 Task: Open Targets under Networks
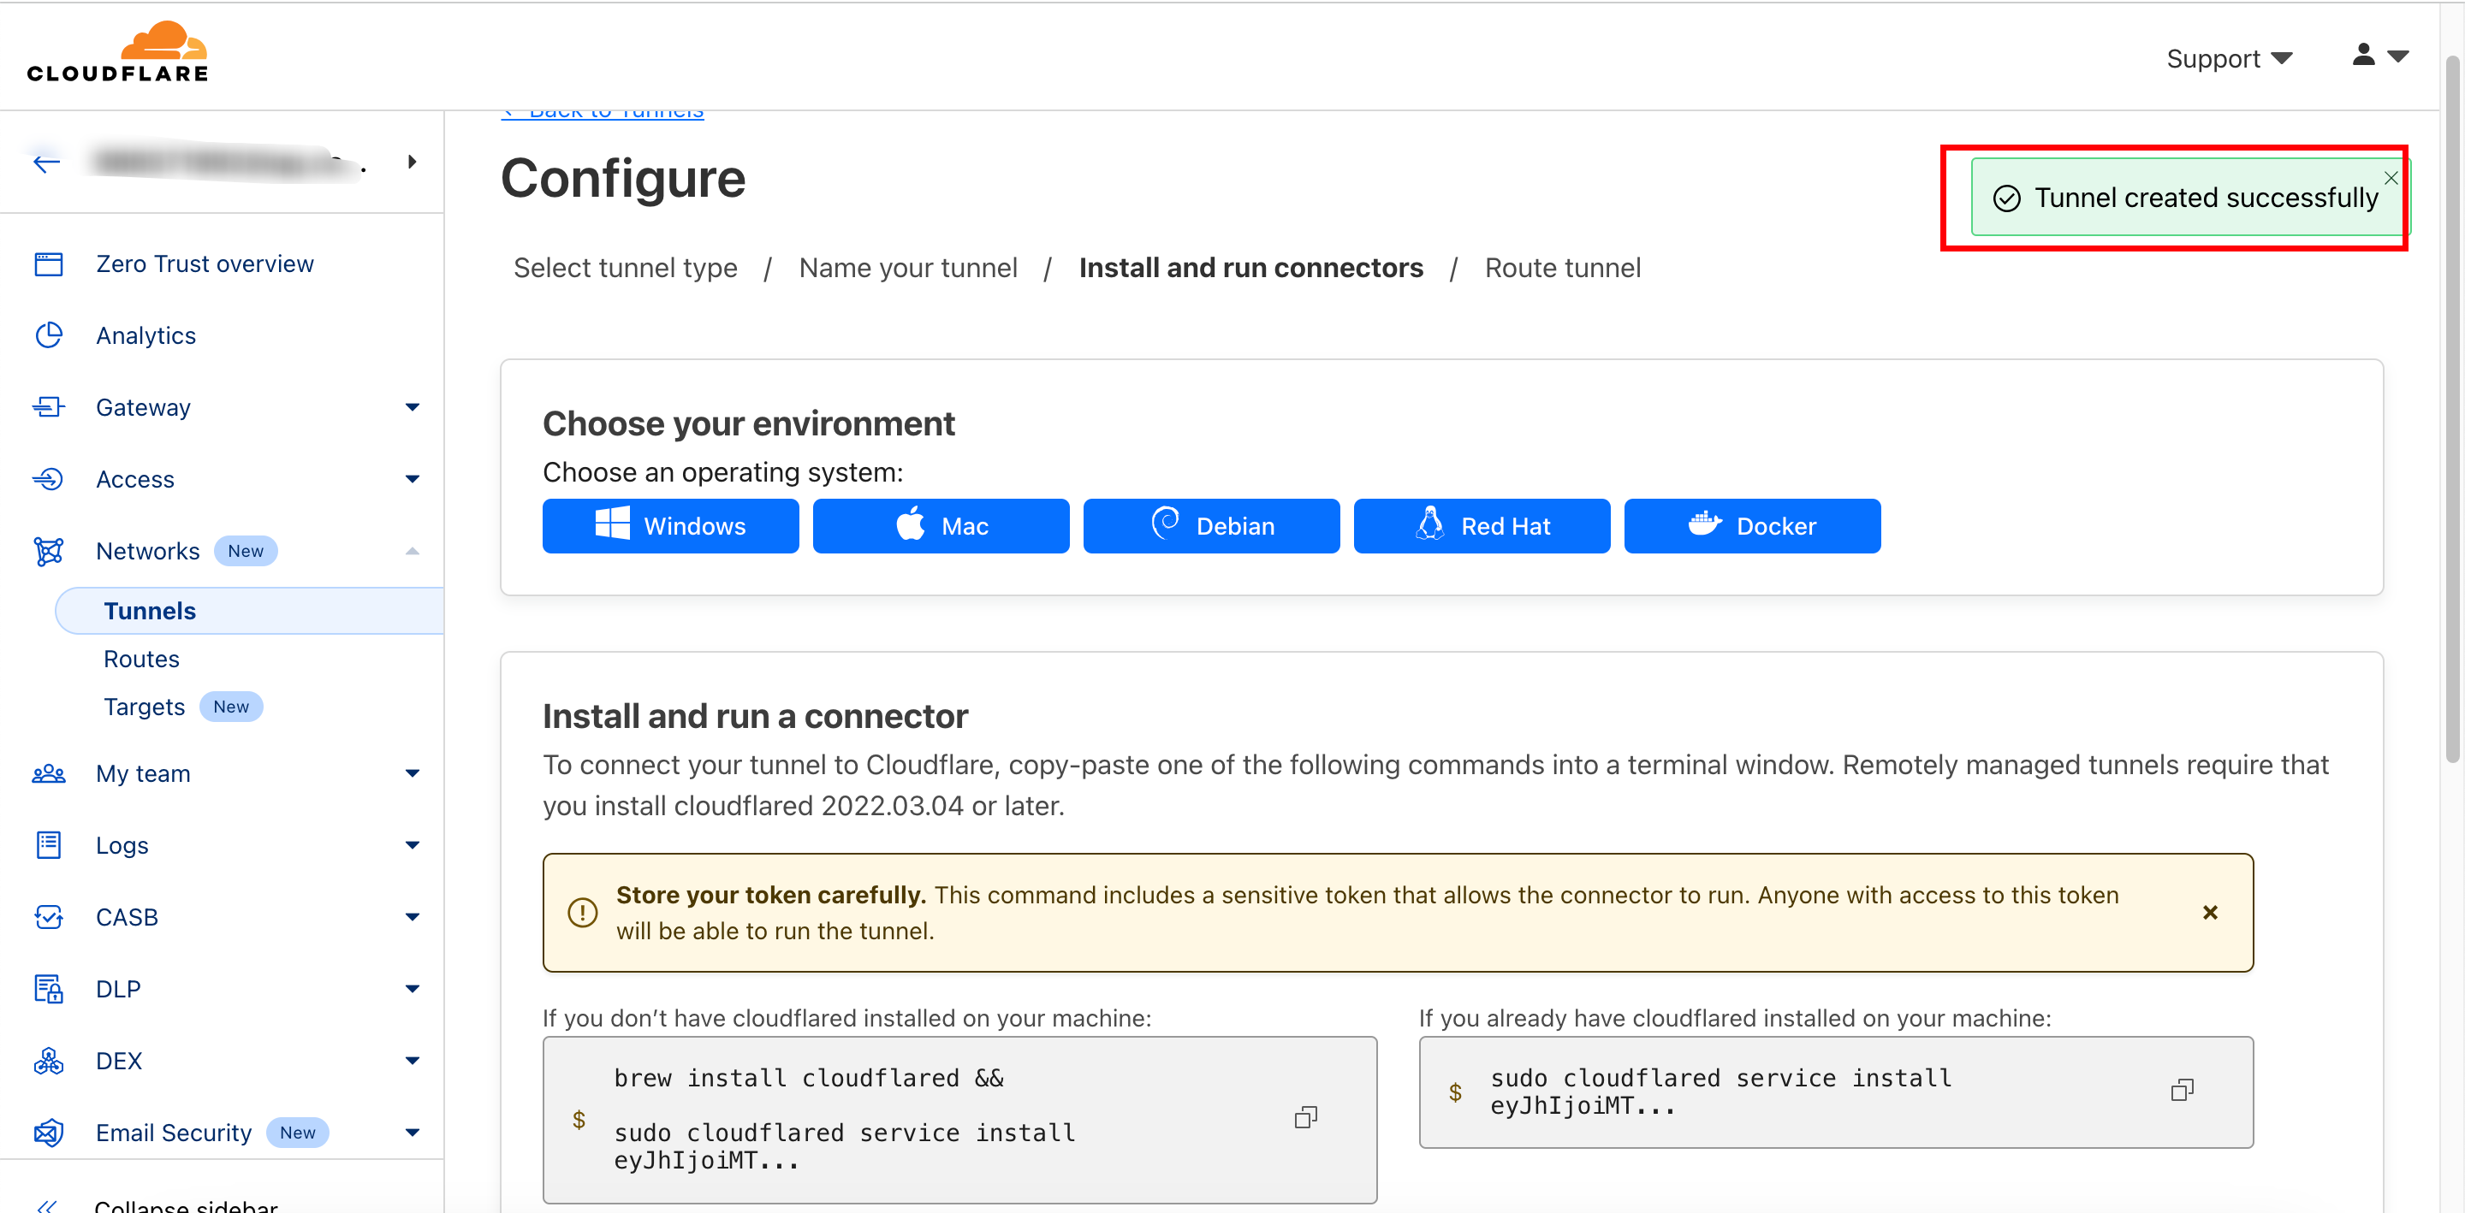pyautogui.click(x=145, y=707)
